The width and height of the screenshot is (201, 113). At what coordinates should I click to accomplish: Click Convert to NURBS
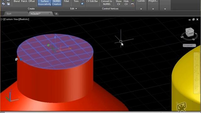[106, 3]
